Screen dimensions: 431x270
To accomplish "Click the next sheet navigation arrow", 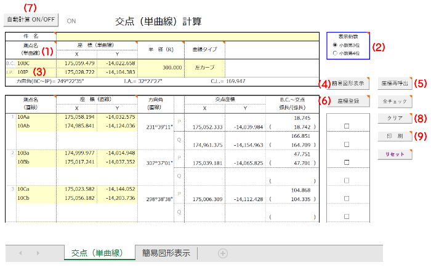I will 38,253.
